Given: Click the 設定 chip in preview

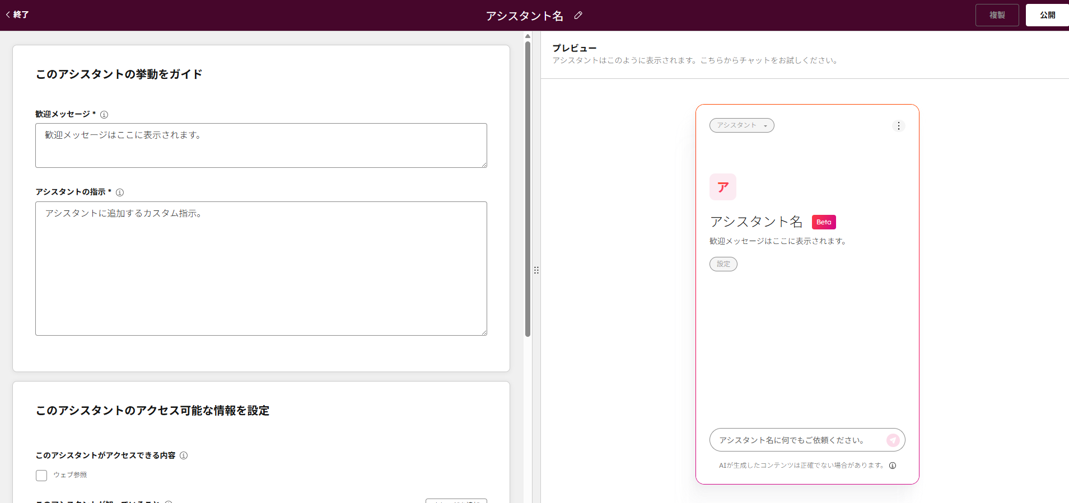Looking at the screenshot, I should (x=723, y=264).
